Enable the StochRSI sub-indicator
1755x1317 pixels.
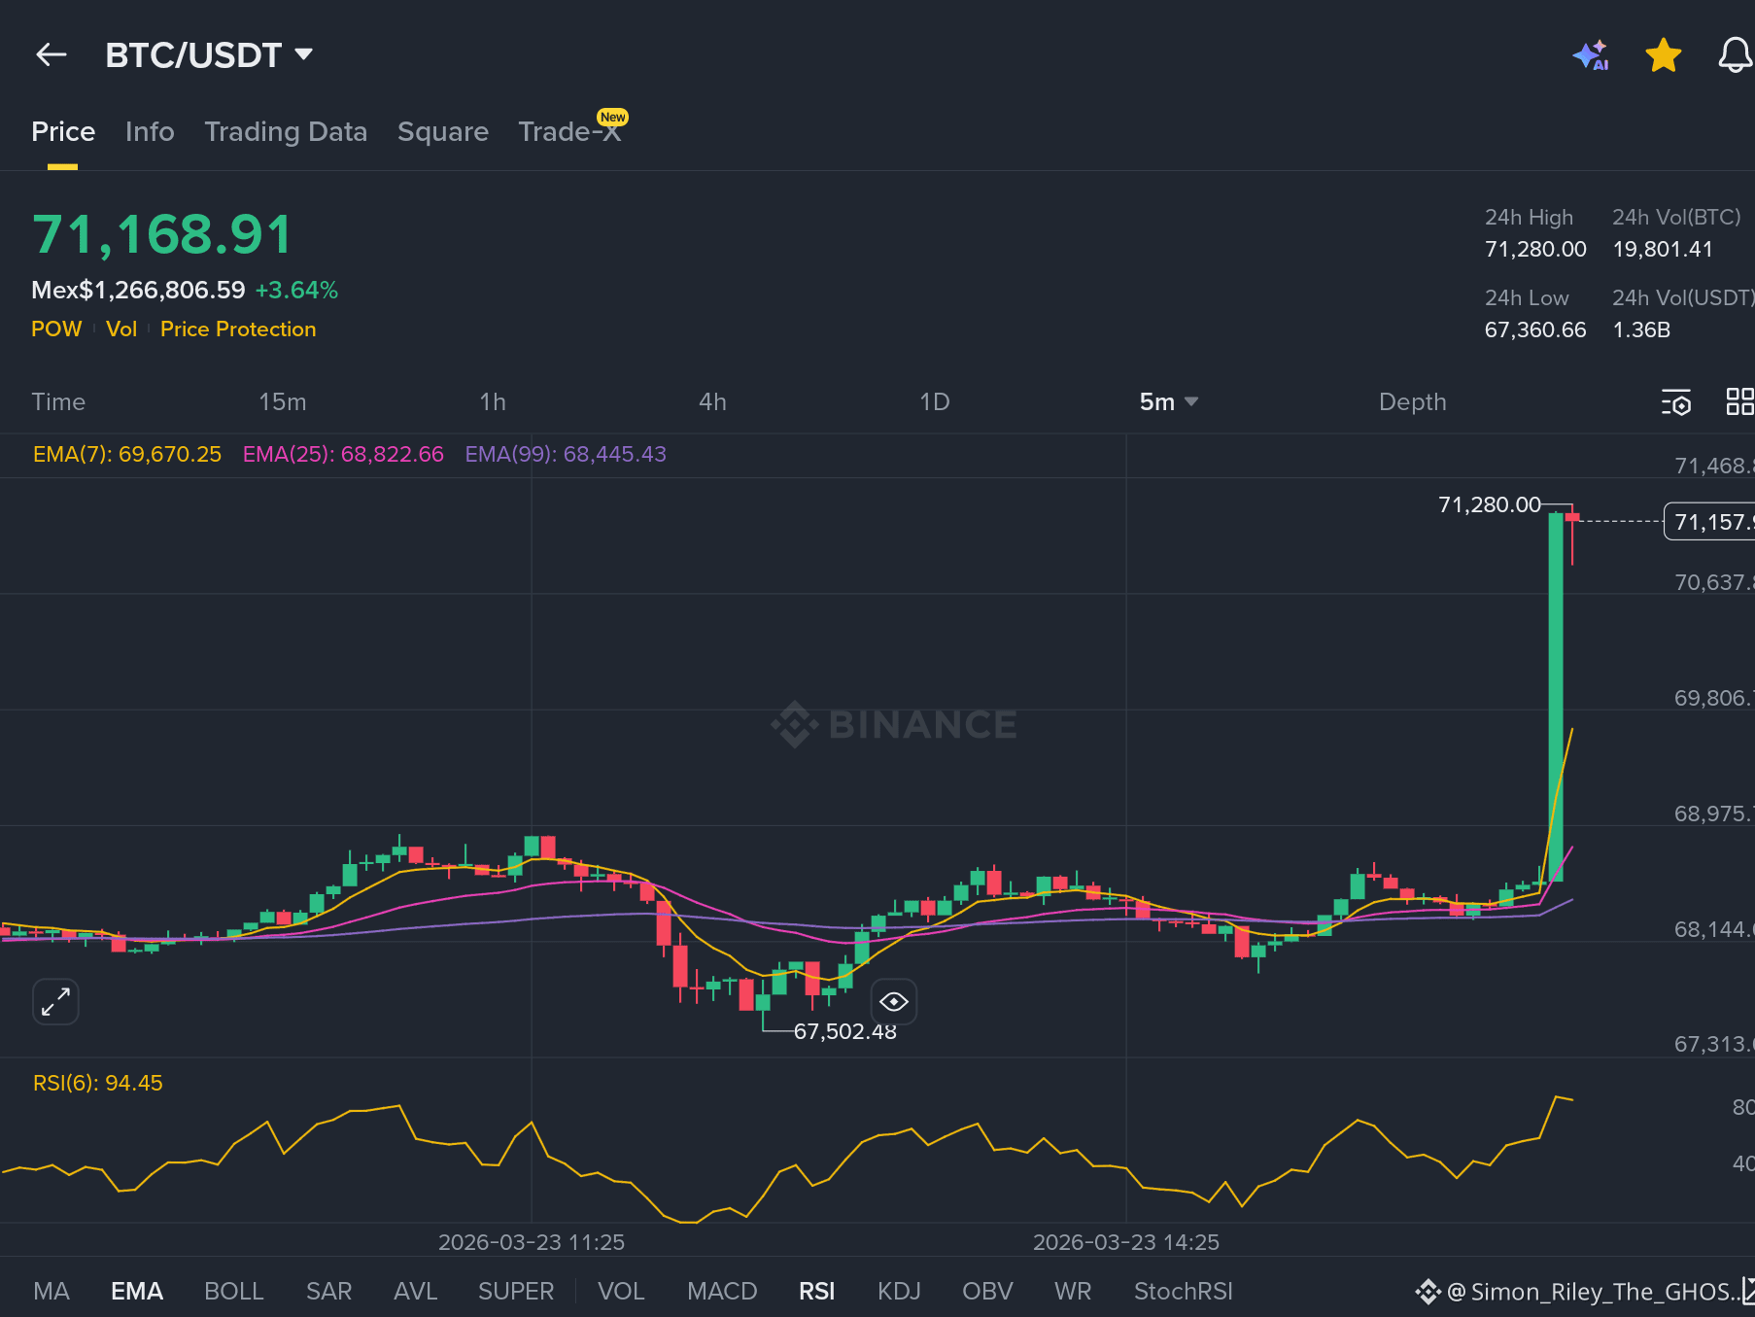pyautogui.click(x=1183, y=1291)
